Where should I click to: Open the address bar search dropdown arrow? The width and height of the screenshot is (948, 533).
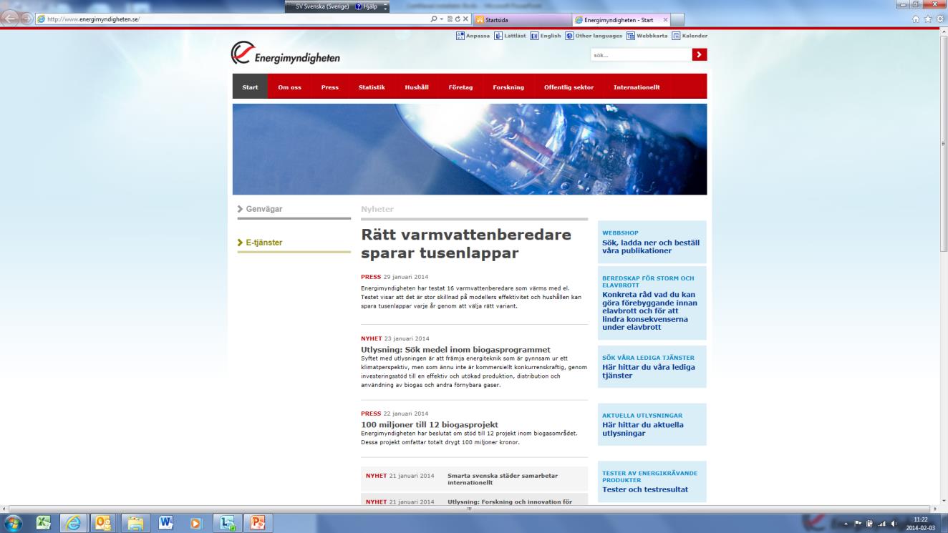pos(440,19)
